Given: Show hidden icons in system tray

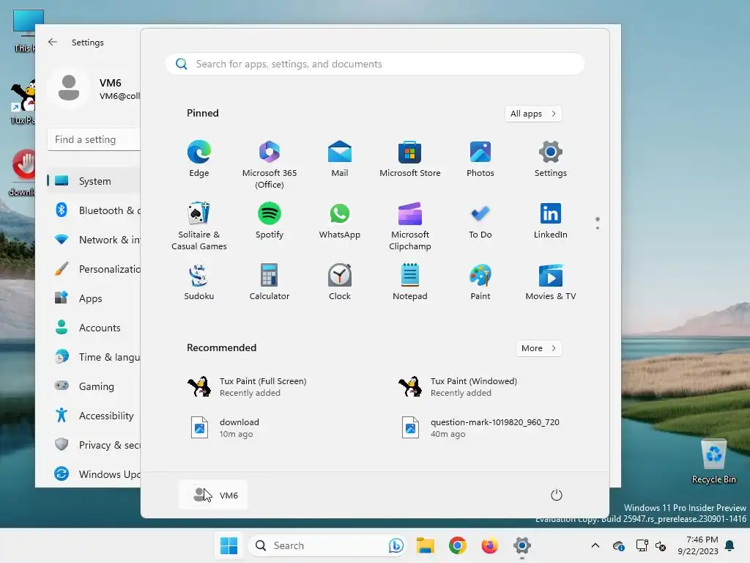Looking at the screenshot, I should pyautogui.click(x=595, y=545).
